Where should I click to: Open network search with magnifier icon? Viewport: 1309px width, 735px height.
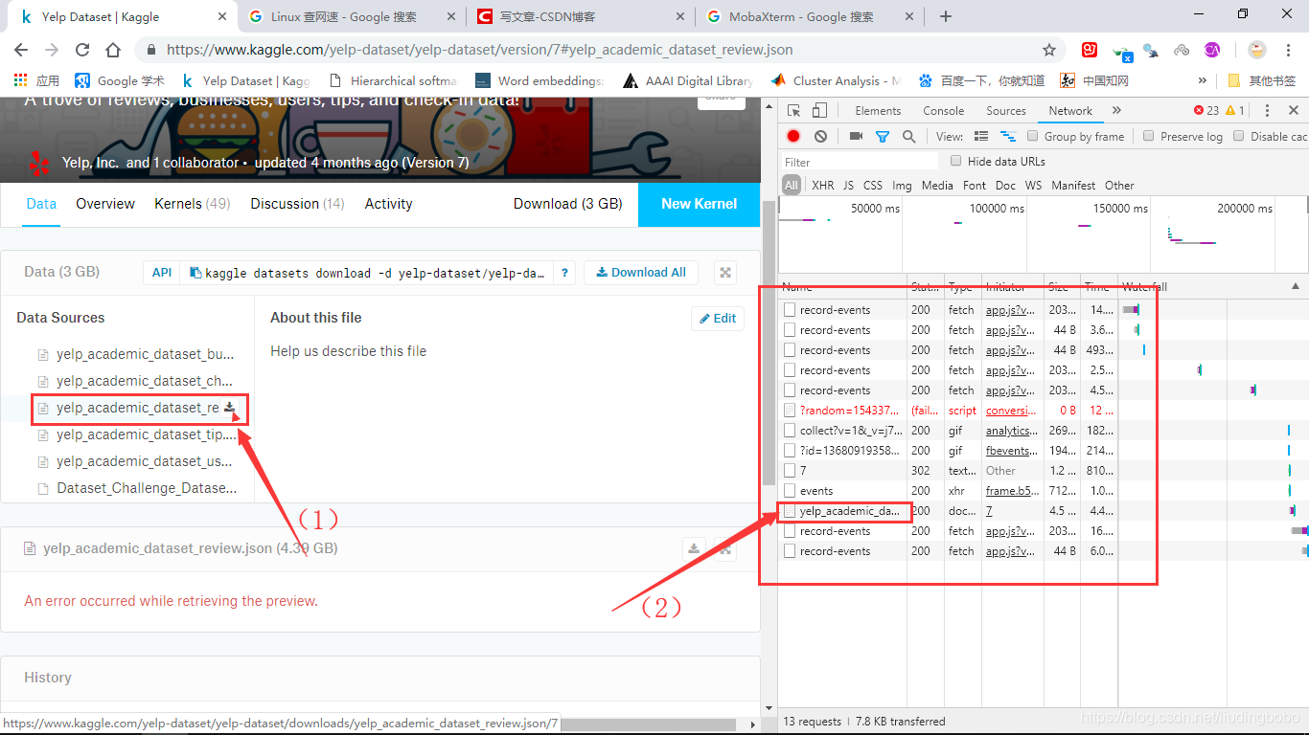908,136
